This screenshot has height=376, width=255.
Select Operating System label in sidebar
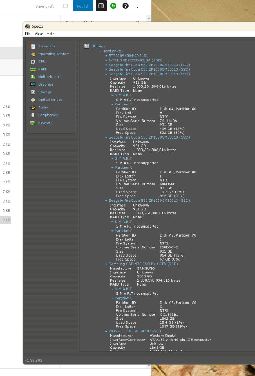[54, 54]
